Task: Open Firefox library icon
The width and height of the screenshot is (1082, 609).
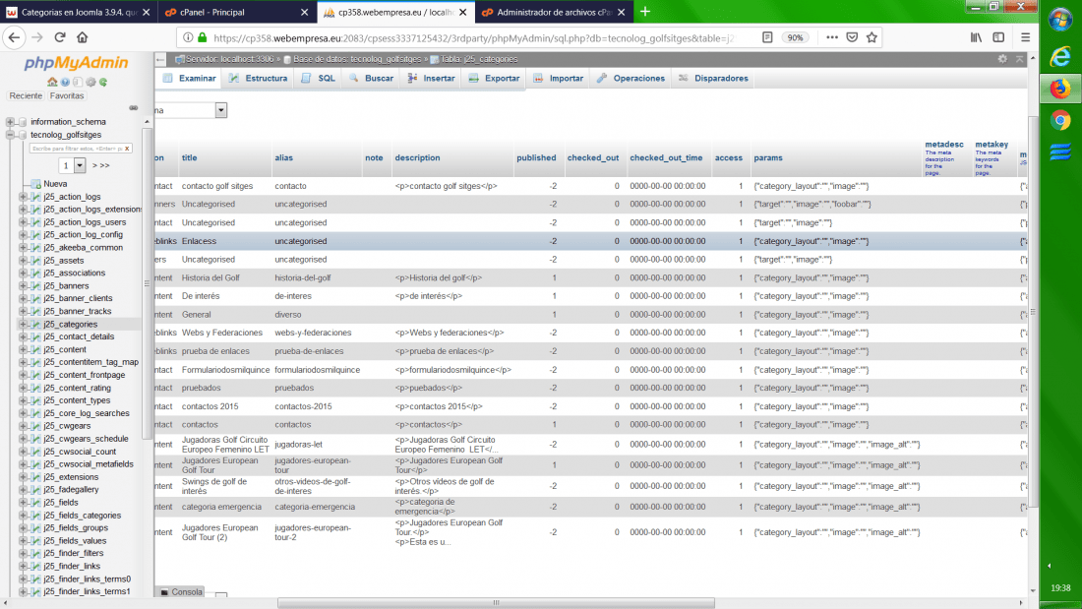Action: click(976, 37)
